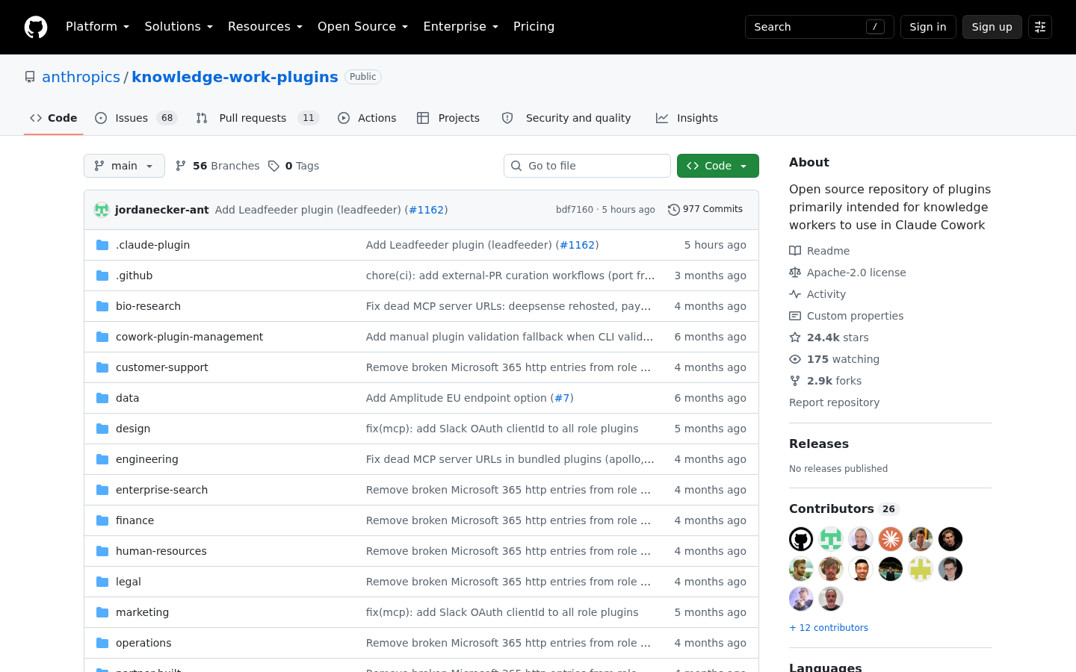Click the Sign up button
This screenshot has height=672, width=1076.
(x=992, y=27)
